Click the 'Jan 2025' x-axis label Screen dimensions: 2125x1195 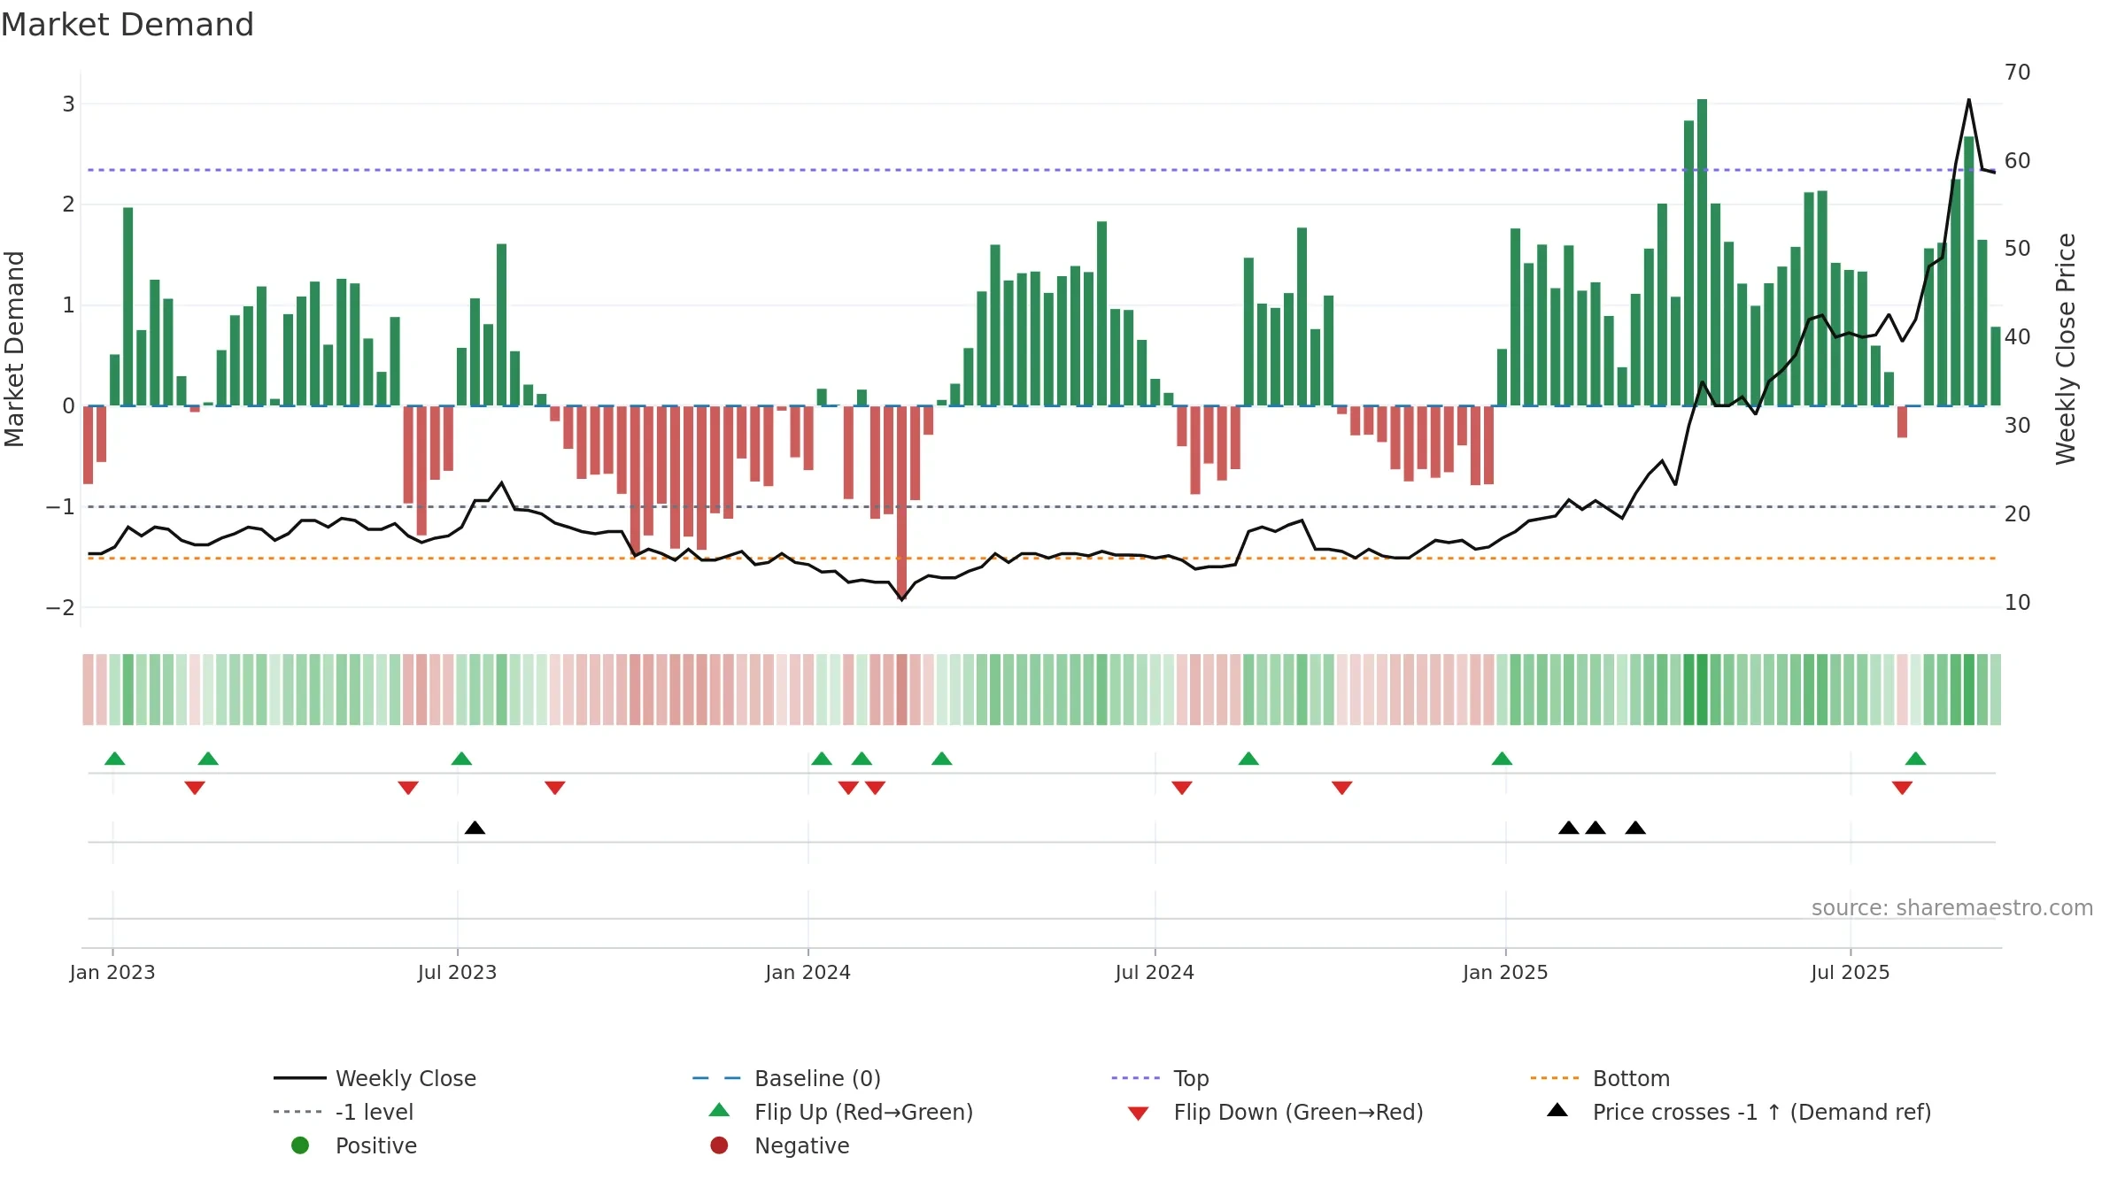(1505, 972)
